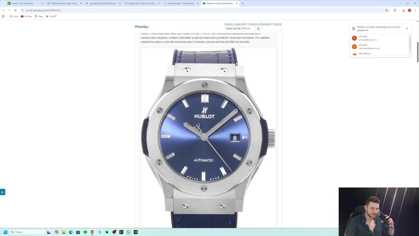The height and width of the screenshot is (236, 419).
Task: Open the apps grid in bookmarks bar
Action: coord(3,16)
